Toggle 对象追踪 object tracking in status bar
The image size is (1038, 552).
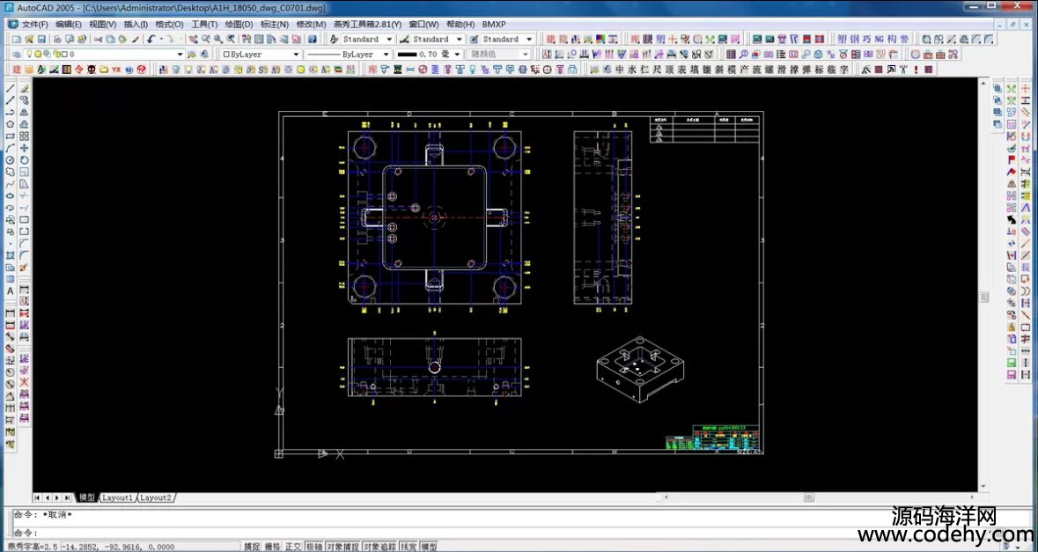point(380,547)
